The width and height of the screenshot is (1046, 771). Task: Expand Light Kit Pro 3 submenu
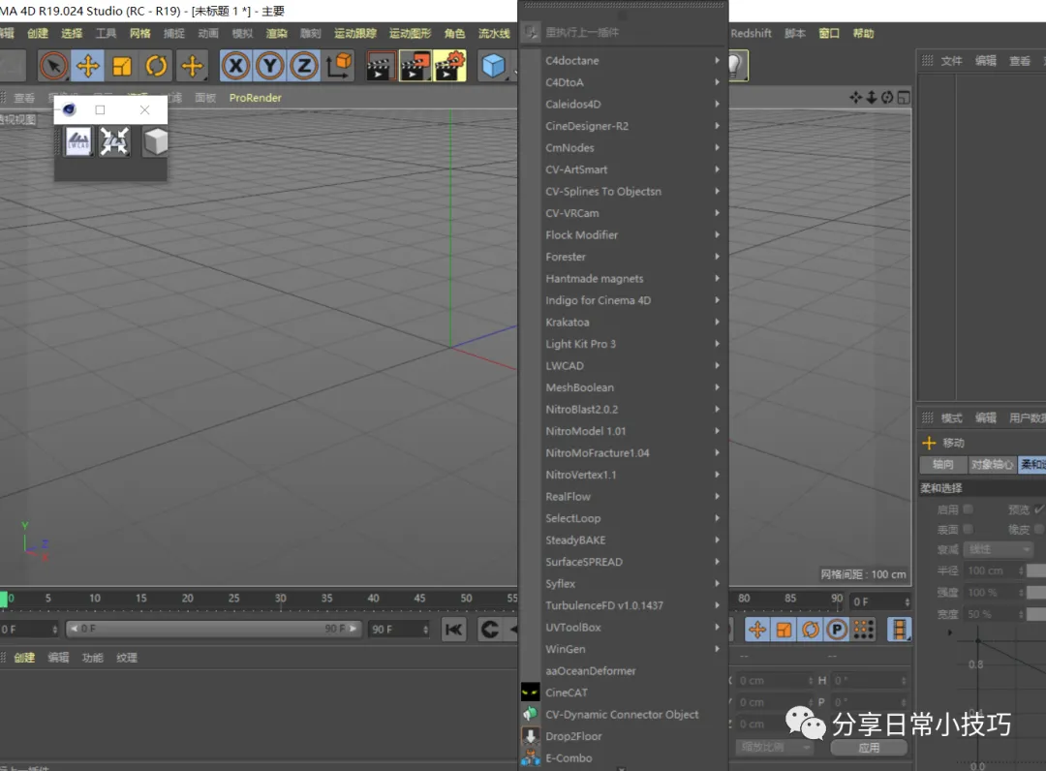tap(623, 344)
